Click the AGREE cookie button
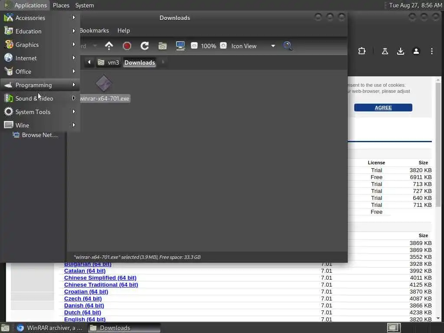Viewport: 444px width, 333px height. [383, 108]
